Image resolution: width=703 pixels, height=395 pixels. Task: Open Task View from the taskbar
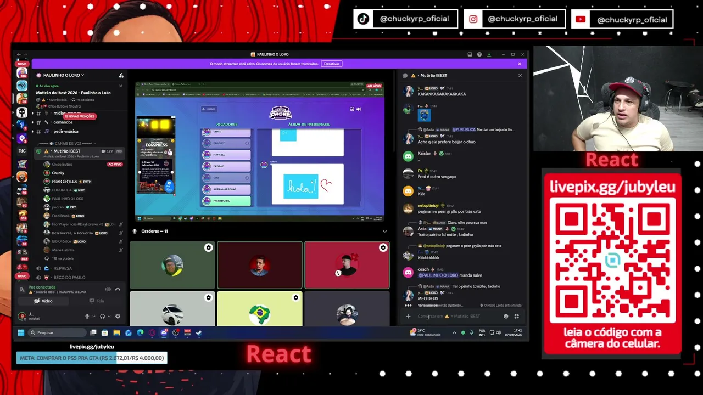[93, 332]
